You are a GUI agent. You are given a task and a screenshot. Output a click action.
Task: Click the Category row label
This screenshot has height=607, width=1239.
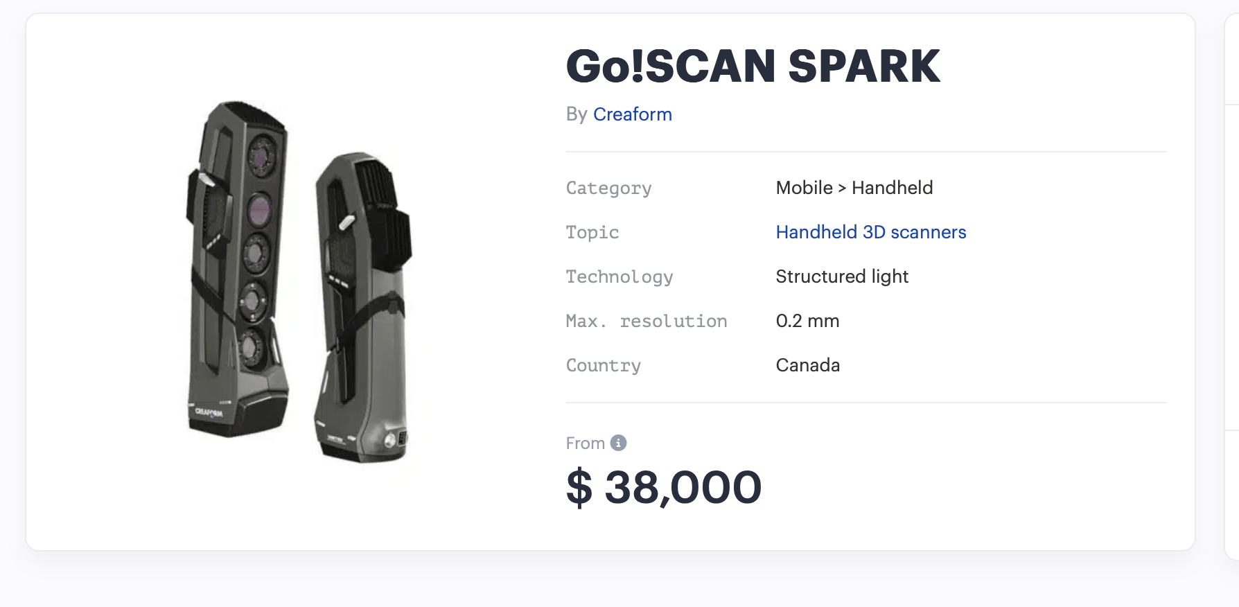[x=608, y=188]
